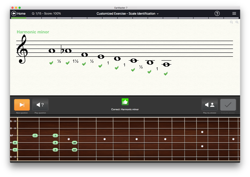Image resolution: width=250 pixels, height=177 pixels.
Task: Toggle the b3 note on the fretboard
Action: point(74,150)
